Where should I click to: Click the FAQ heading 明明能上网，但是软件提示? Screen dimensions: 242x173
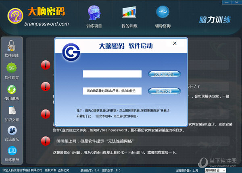pyautogui.click(x=95, y=141)
